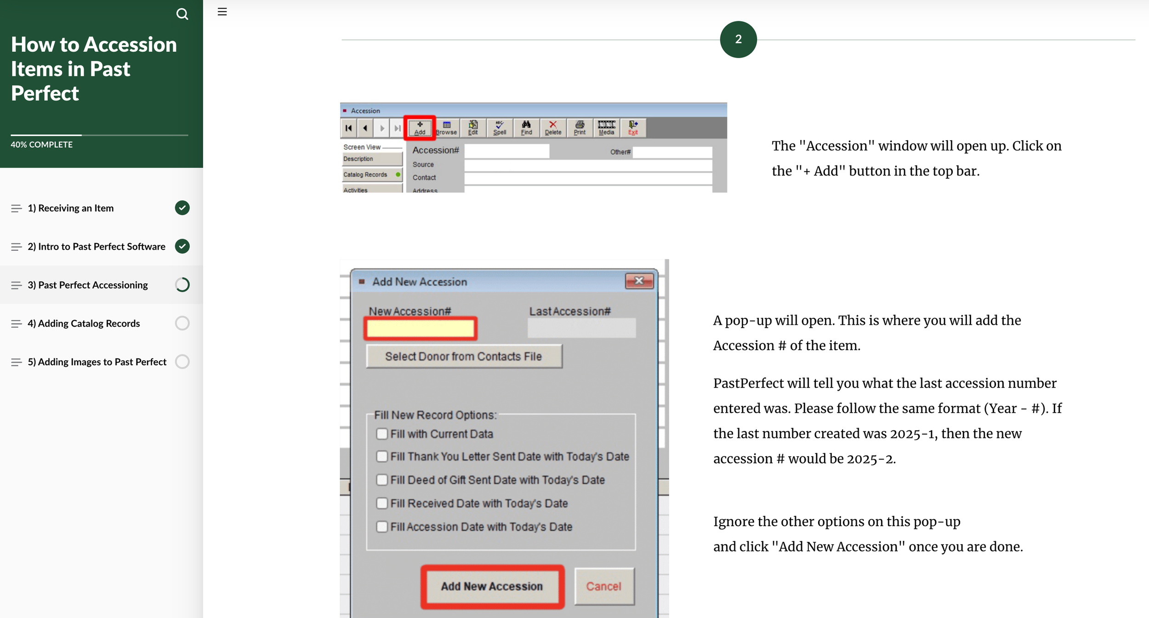Screen dimensions: 1149x618
Task: Click the Add button in Accession toolbar
Action: pyautogui.click(x=420, y=128)
